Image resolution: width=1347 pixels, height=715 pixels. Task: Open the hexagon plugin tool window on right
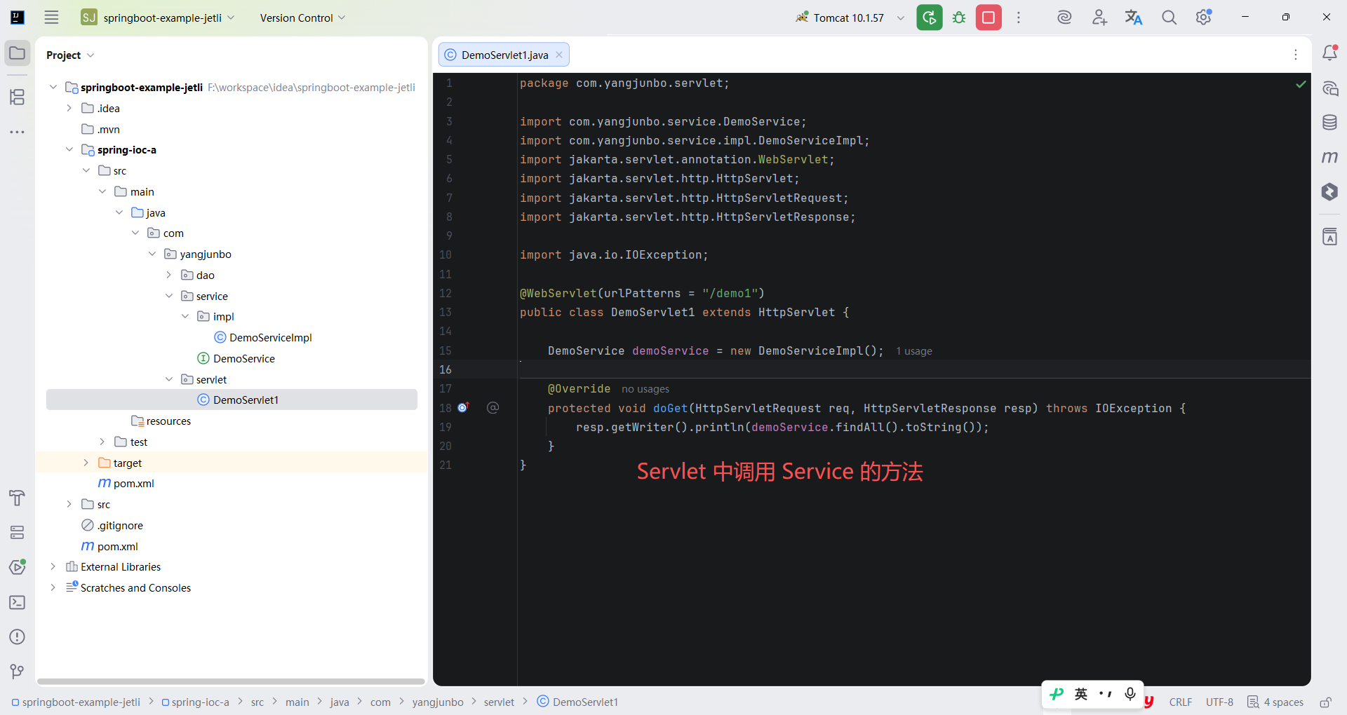[1329, 191]
